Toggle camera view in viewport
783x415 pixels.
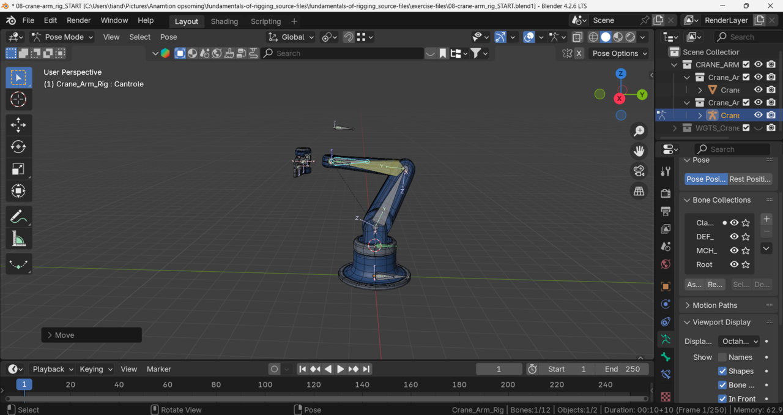639,171
